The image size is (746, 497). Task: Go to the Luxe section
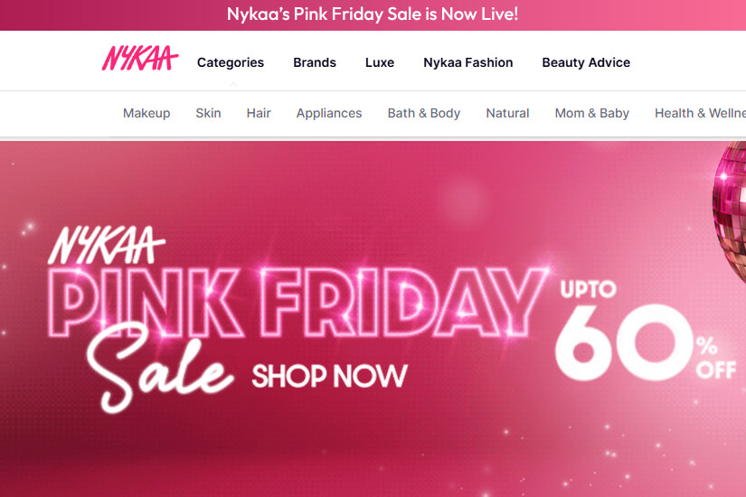(x=380, y=62)
